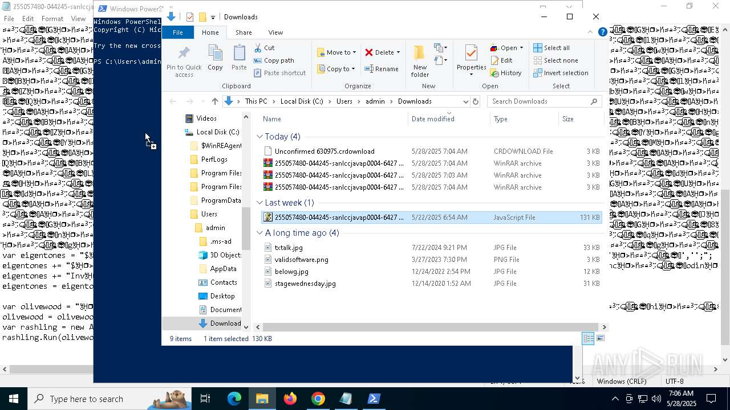Select the JavaScript File dated 5/22/2025

[x=431, y=218]
